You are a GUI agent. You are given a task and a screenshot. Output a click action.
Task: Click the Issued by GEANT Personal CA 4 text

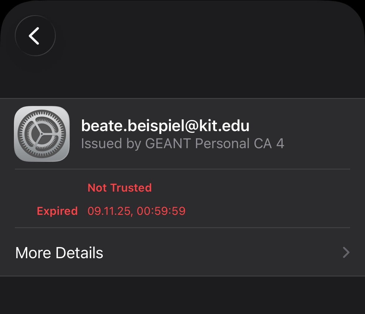pos(182,144)
